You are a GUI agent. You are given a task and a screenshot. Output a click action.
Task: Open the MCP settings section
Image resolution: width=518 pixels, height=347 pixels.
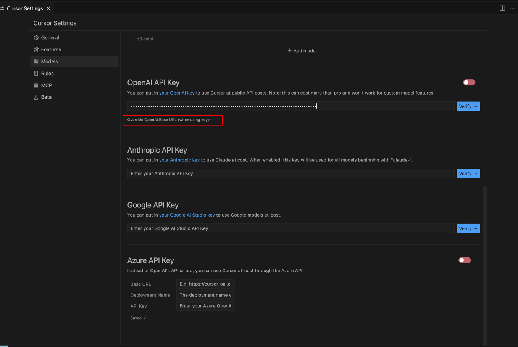coord(74,85)
